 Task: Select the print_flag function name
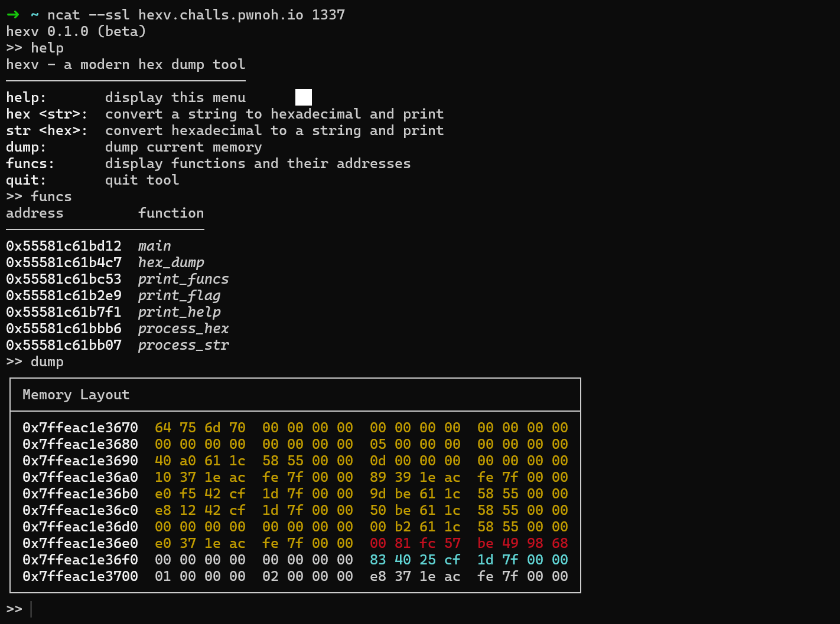[x=179, y=295]
